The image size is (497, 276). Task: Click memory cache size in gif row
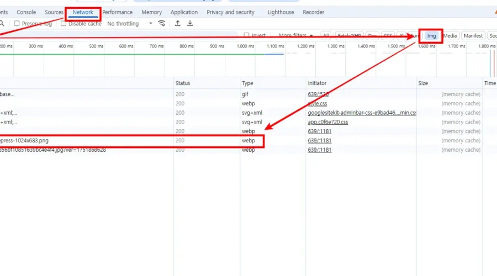(461, 94)
